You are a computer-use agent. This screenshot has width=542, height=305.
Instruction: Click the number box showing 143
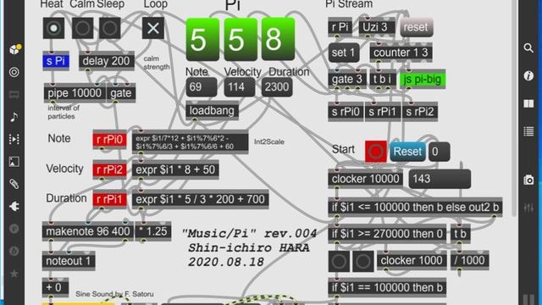point(440,179)
